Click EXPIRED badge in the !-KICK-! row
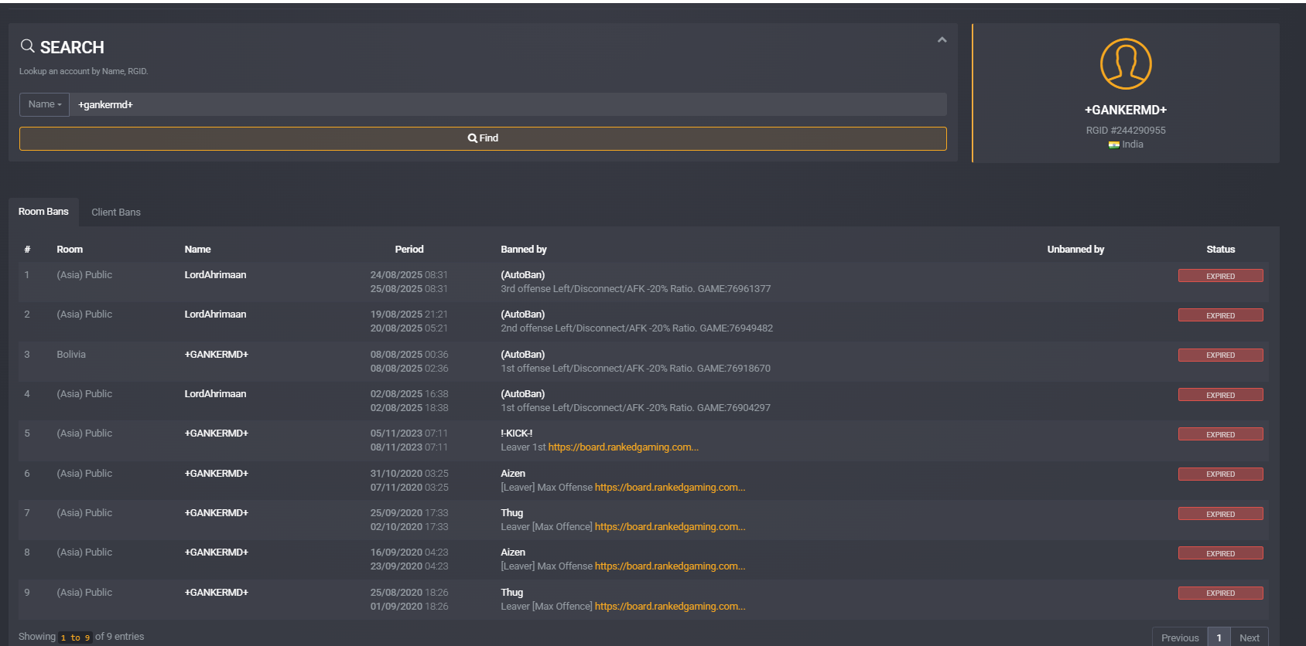 1221,434
